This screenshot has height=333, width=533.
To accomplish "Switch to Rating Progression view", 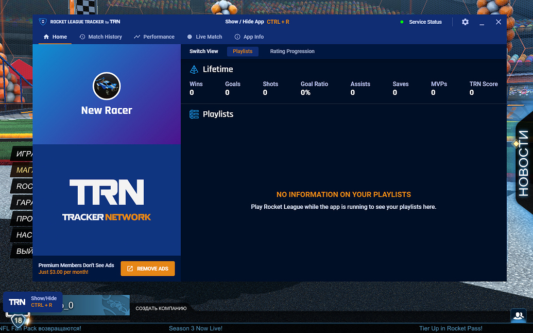I will click(x=293, y=52).
